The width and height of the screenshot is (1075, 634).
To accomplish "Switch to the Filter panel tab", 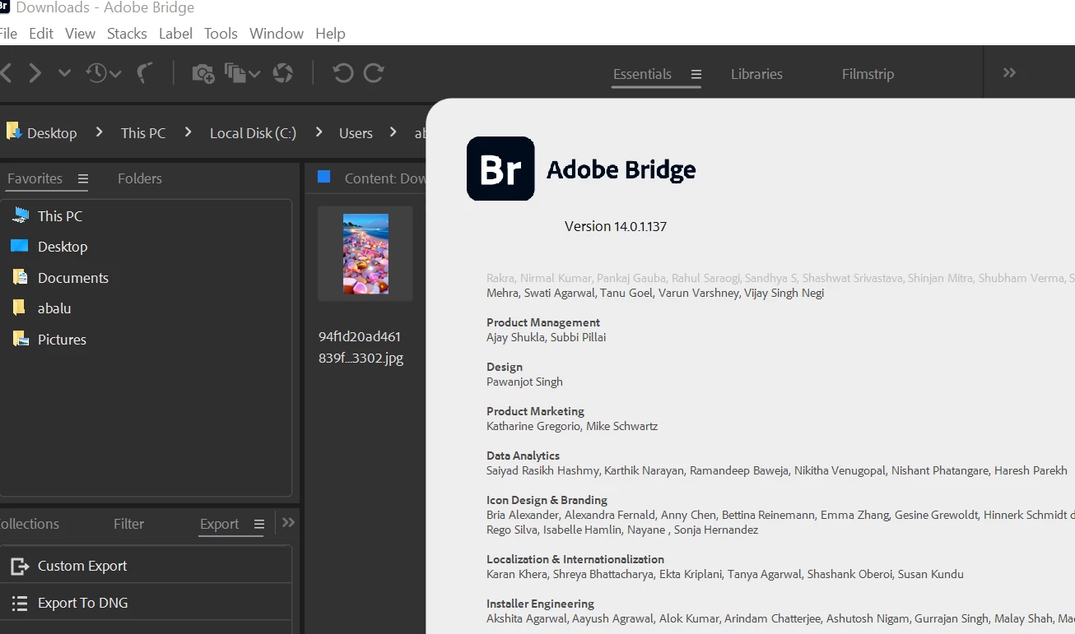I will pos(128,524).
